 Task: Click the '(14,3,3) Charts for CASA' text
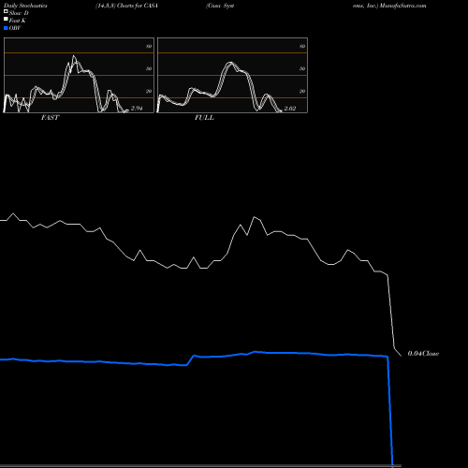pos(126,6)
